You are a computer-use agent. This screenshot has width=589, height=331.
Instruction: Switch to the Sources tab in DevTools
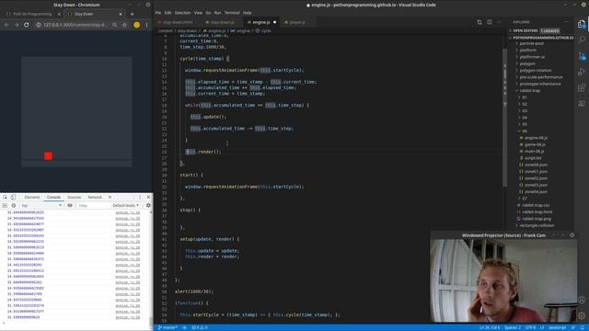[74, 197]
